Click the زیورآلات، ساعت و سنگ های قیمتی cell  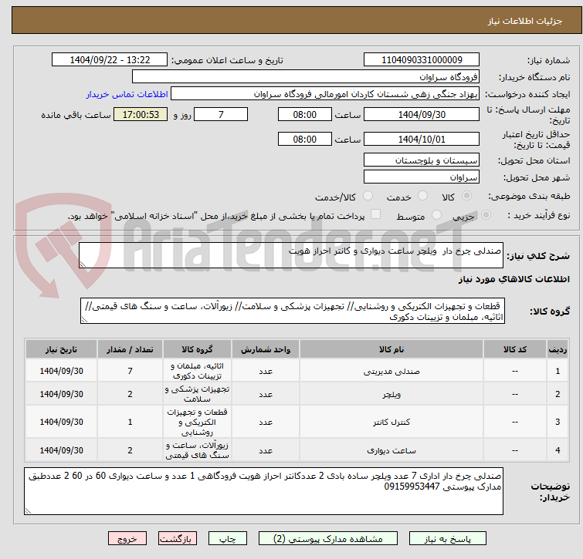click(197, 450)
